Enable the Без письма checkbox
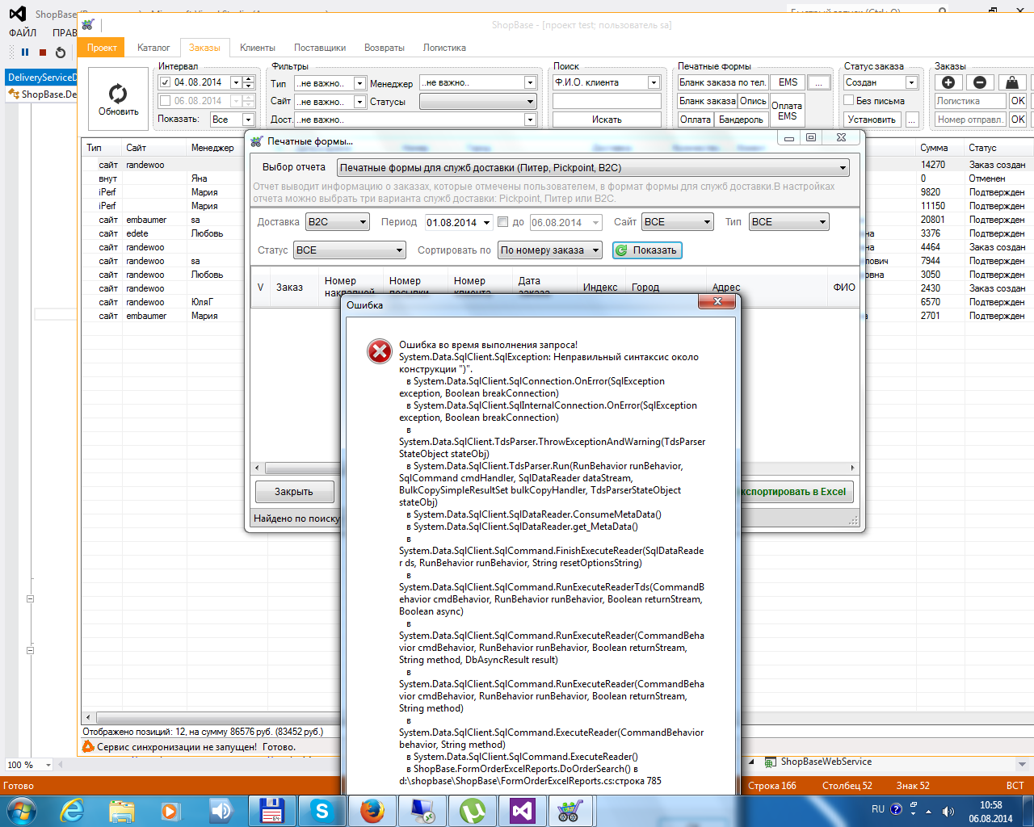Screen dimensions: 1034x827 [849, 100]
